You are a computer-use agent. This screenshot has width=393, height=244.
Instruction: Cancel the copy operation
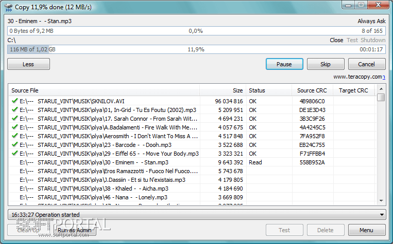pos(366,64)
